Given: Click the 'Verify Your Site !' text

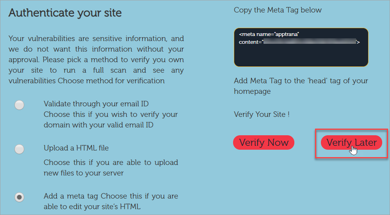Looking at the screenshot, I should tap(262, 115).
